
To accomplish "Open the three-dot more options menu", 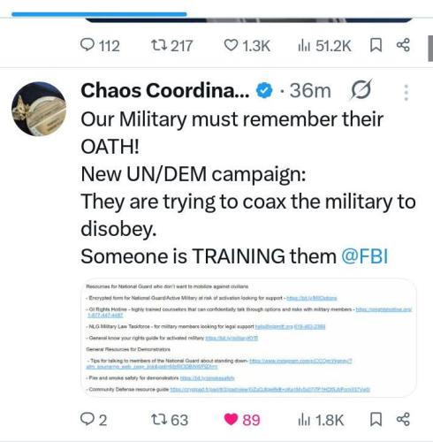I will (406, 93).
